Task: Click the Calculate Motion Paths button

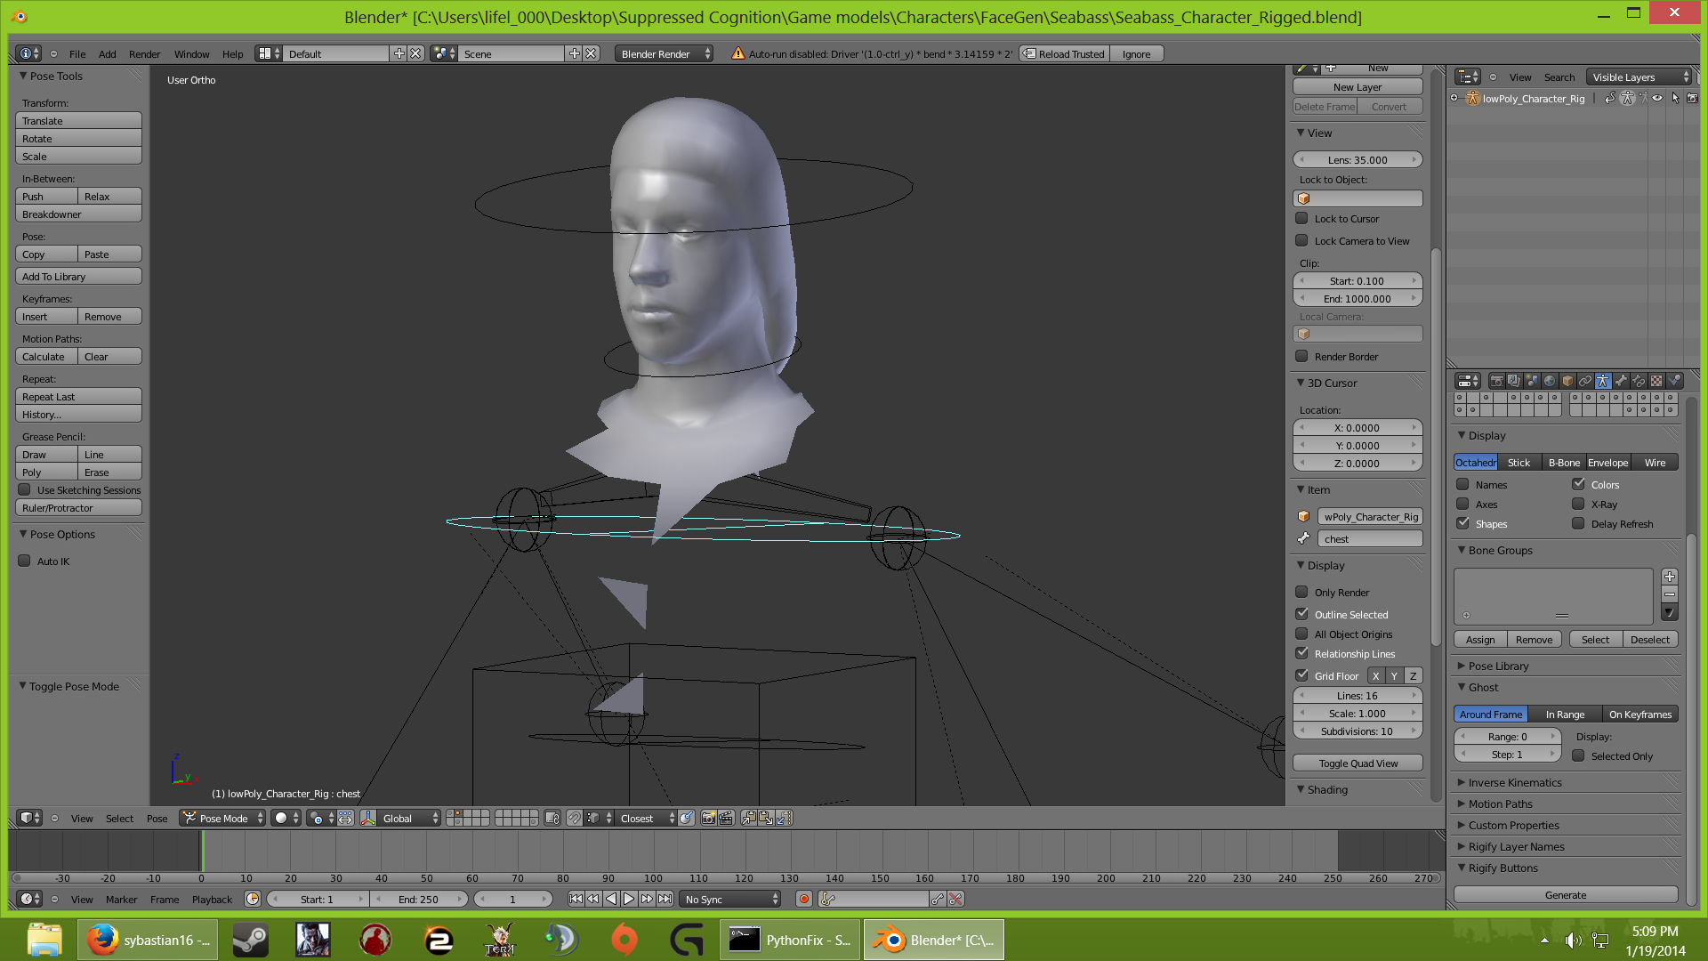Action: 44,356
